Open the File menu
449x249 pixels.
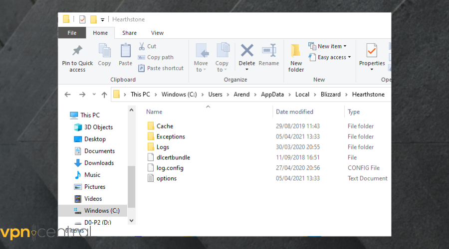[72, 33]
